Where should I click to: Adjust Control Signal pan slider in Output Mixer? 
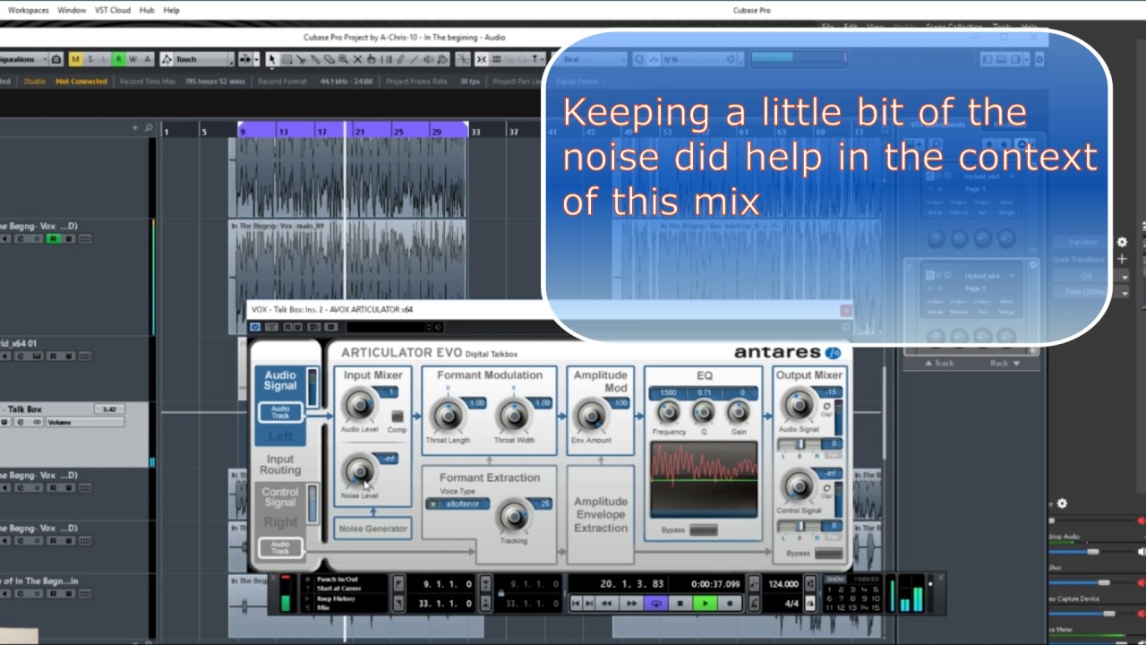799,526
